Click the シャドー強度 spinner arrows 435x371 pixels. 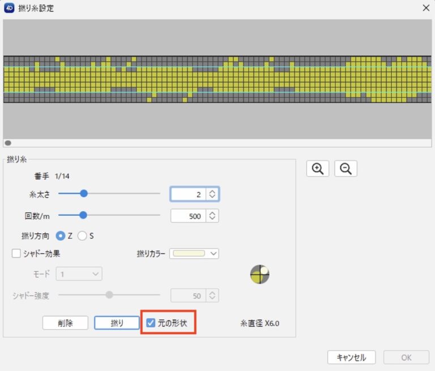pyautogui.click(x=212, y=296)
